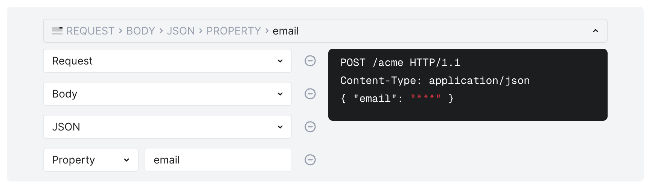Select PROPERTY in the breadcrumb

[233, 31]
